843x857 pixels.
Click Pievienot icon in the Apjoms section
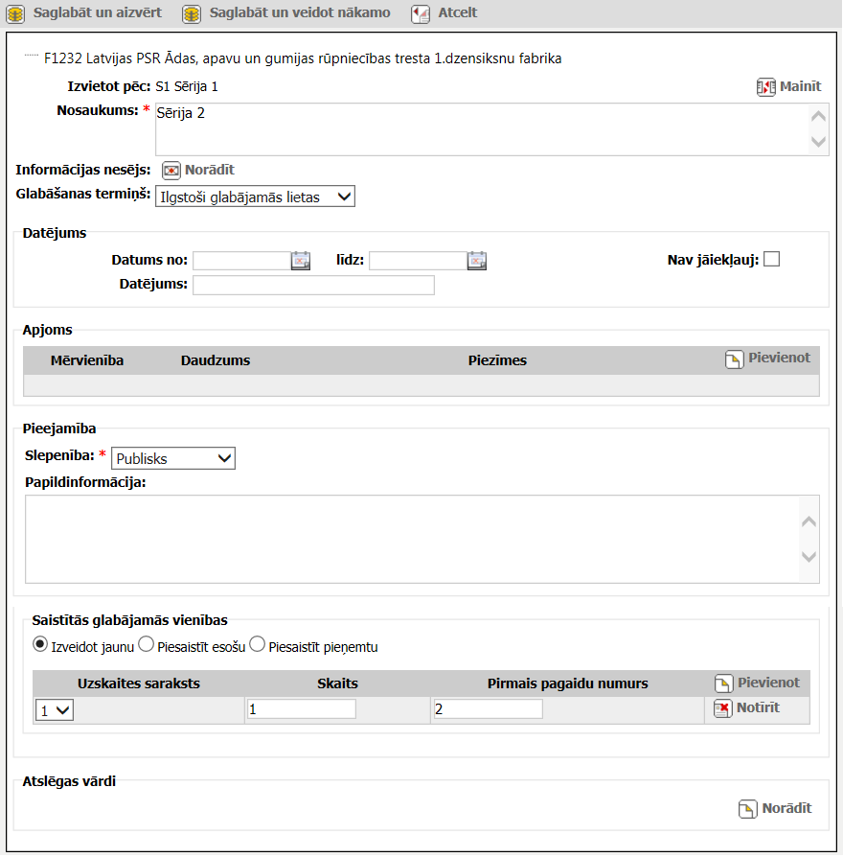(x=735, y=359)
